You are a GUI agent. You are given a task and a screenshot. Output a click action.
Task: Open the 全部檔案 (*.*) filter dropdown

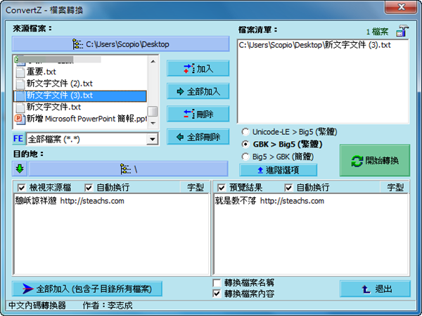pyautogui.click(x=153, y=139)
